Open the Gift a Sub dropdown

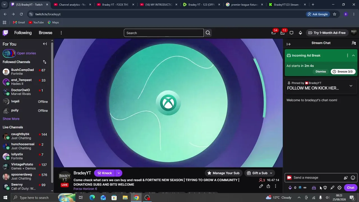pyautogui.click(x=260, y=173)
